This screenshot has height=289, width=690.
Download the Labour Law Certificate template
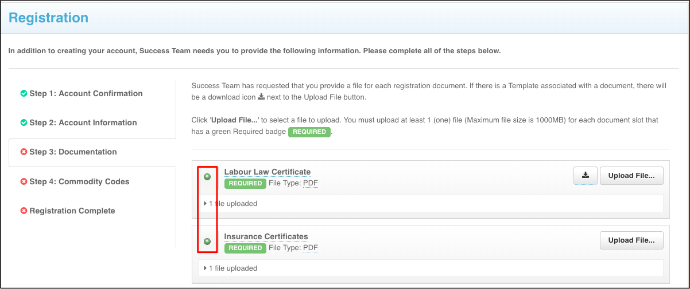586,176
